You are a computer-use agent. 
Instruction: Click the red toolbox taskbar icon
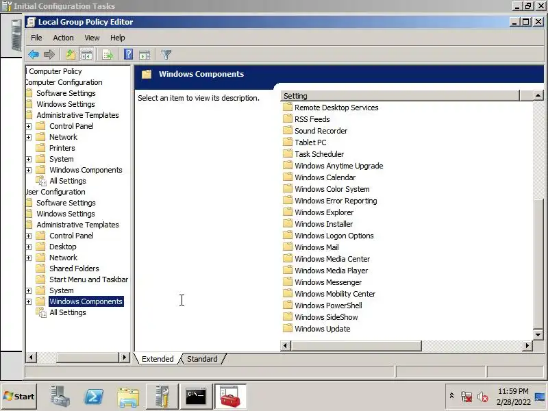230,397
